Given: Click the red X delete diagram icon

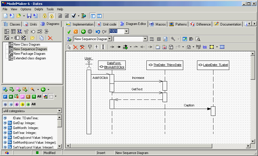Looking at the screenshot, I should pos(50,38).
